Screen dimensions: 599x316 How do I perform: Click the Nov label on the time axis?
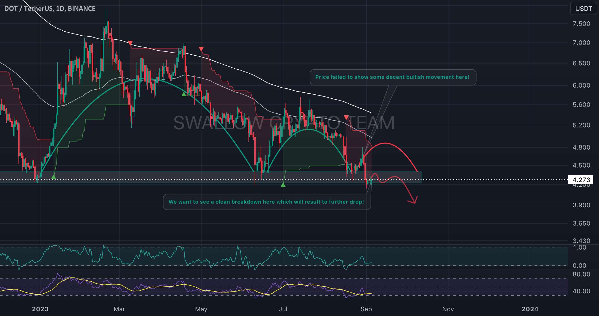click(x=448, y=309)
